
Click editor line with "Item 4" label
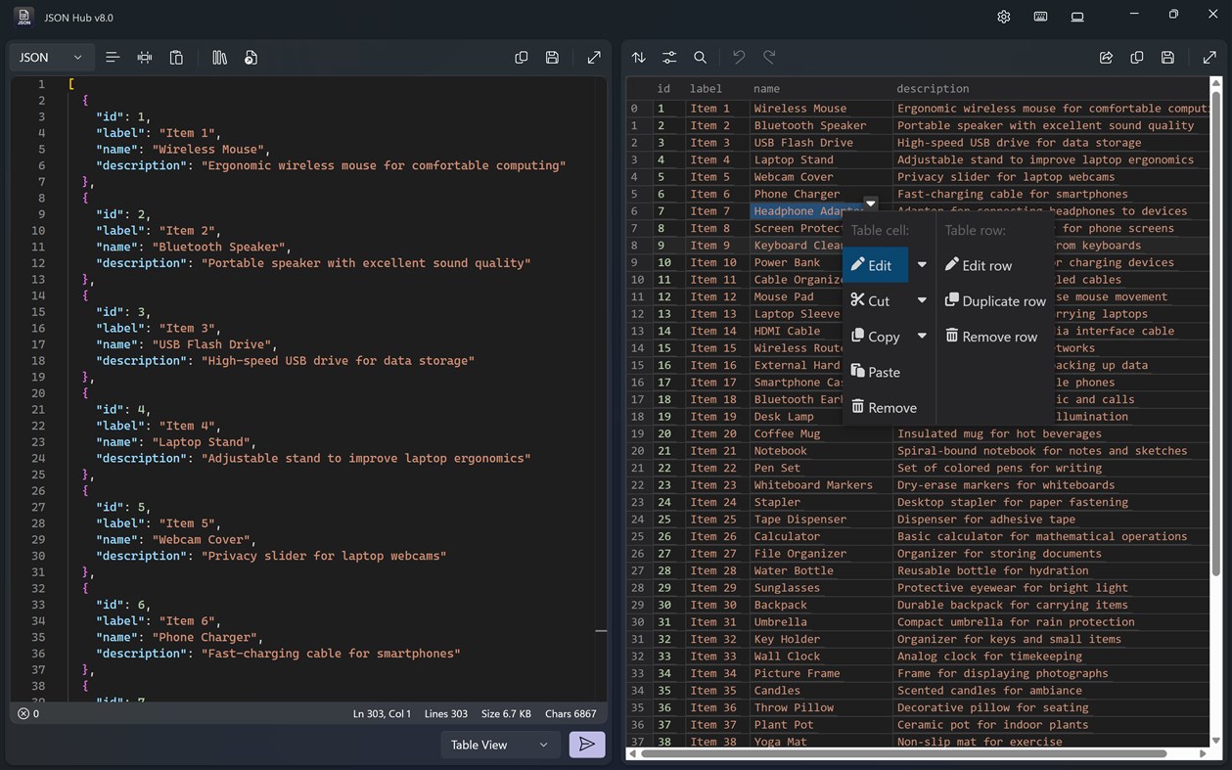158,426
